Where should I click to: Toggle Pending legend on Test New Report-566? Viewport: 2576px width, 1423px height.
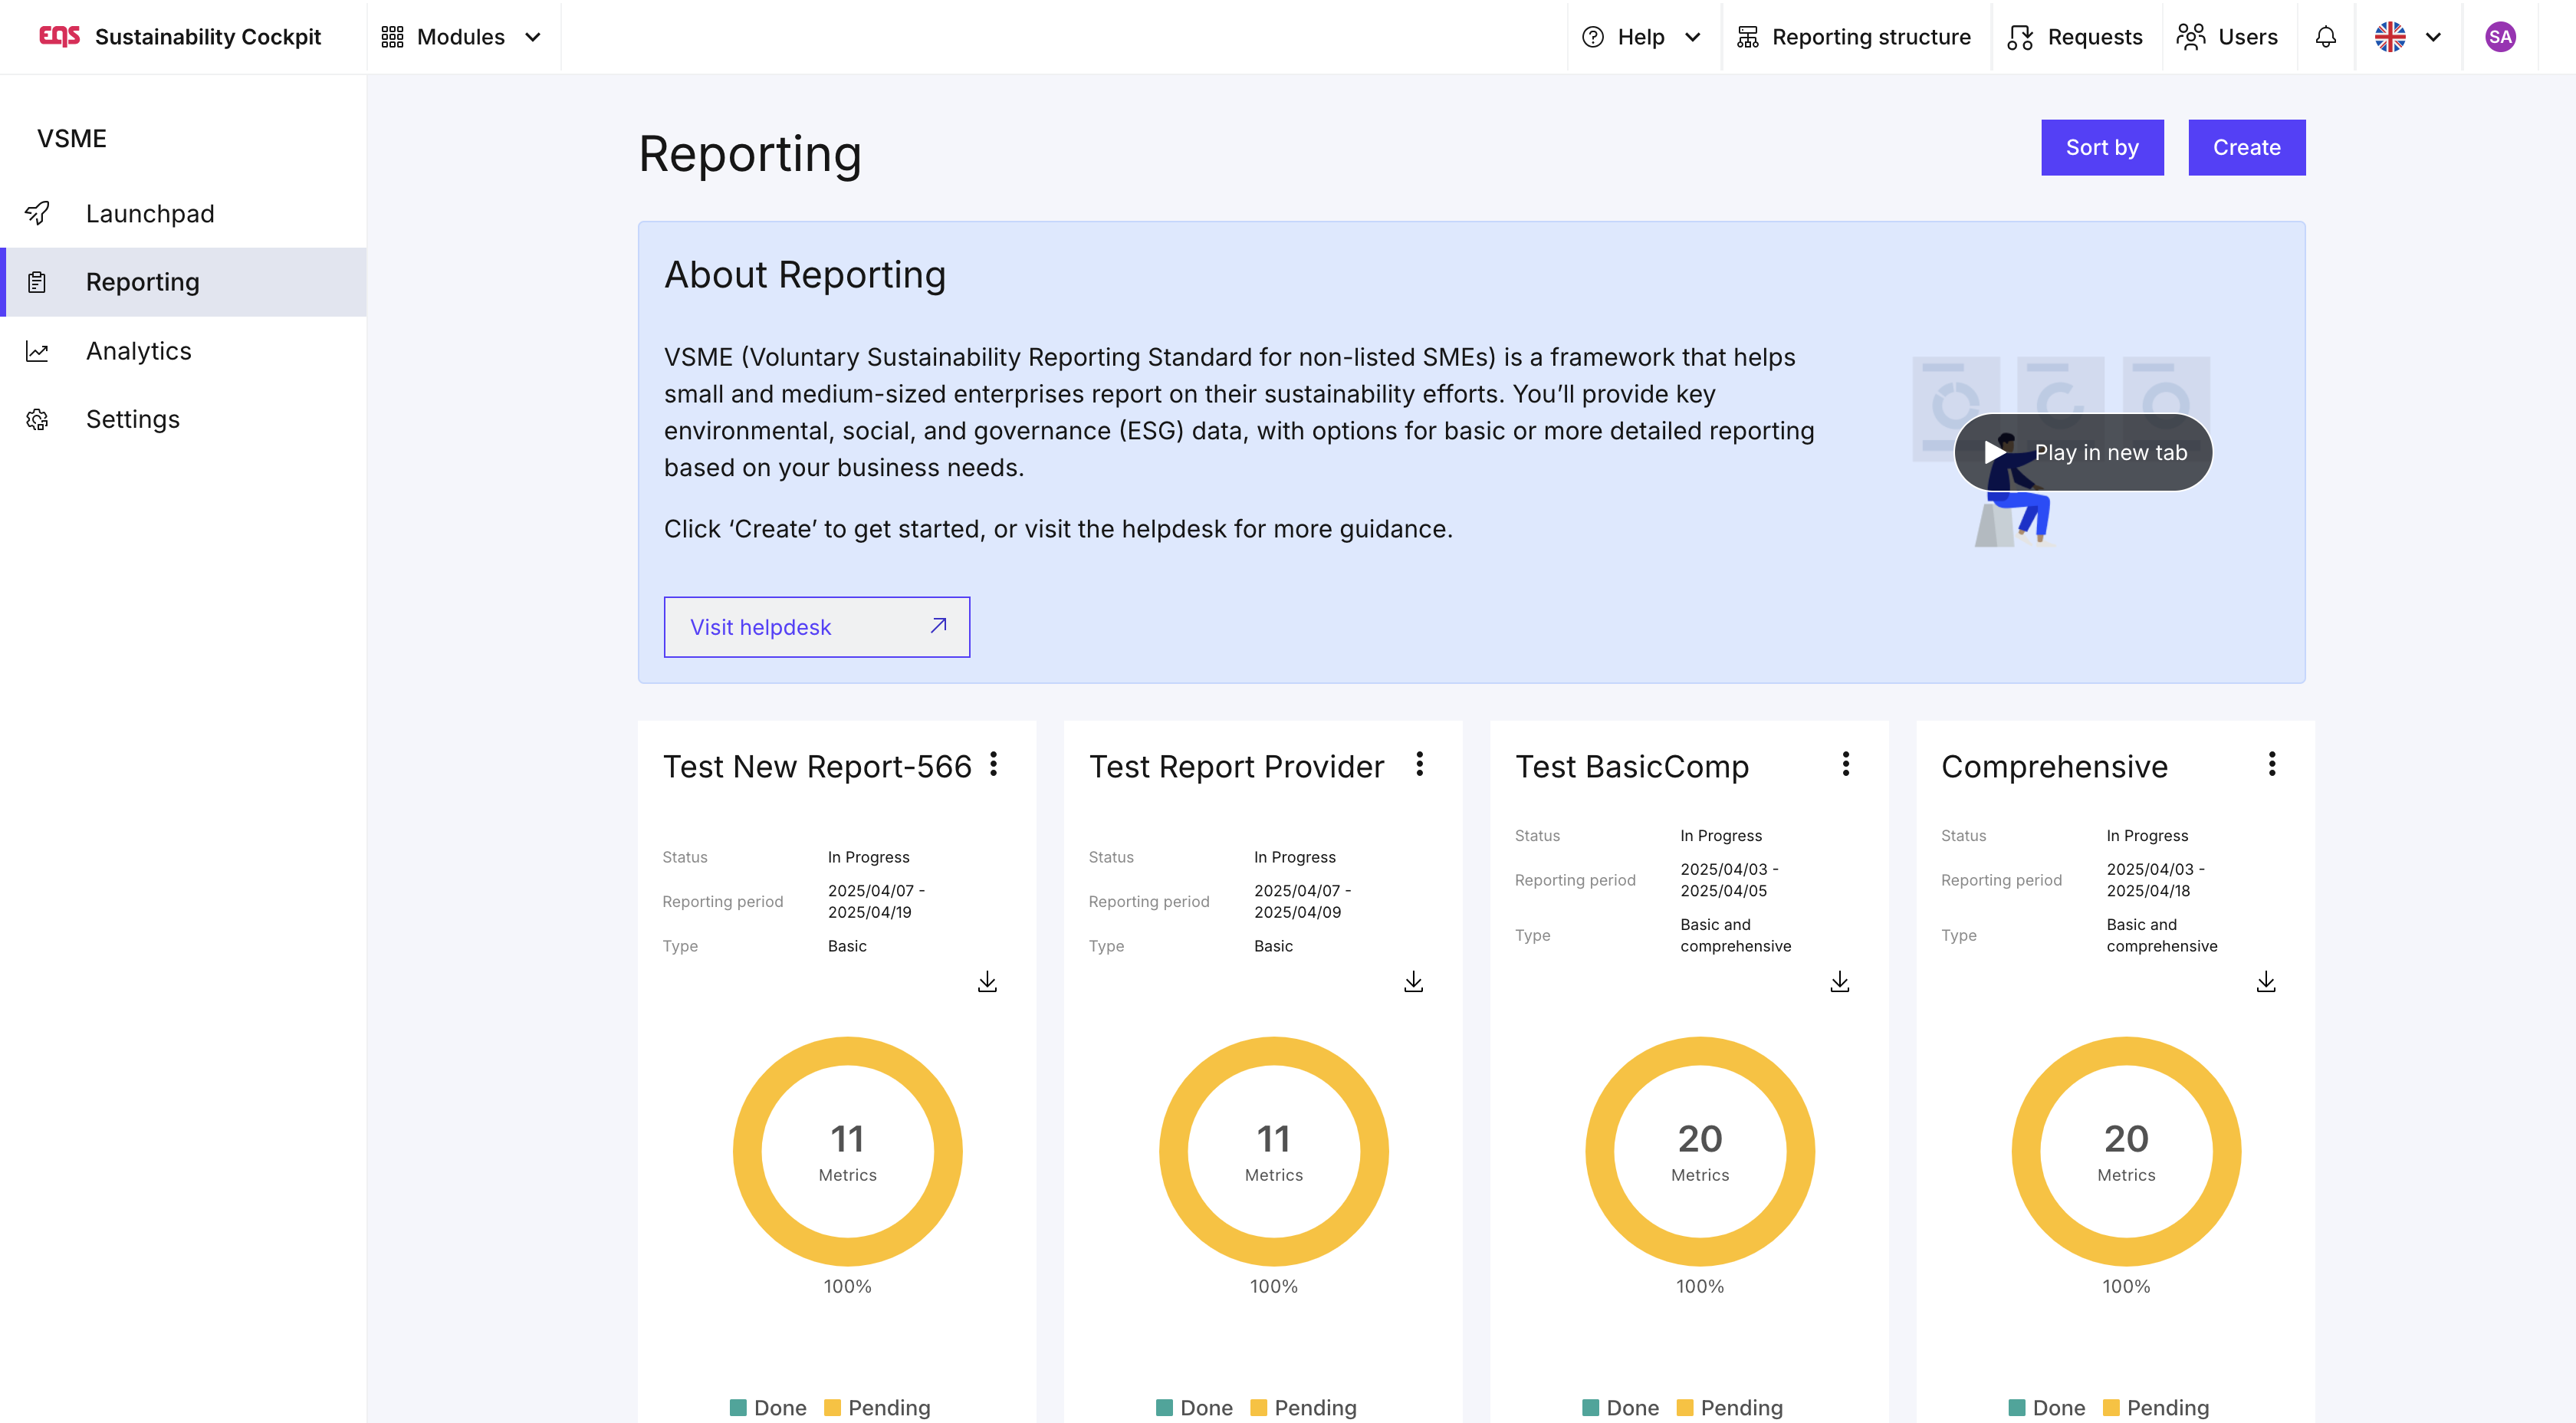pyautogui.click(x=876, y=1407)
